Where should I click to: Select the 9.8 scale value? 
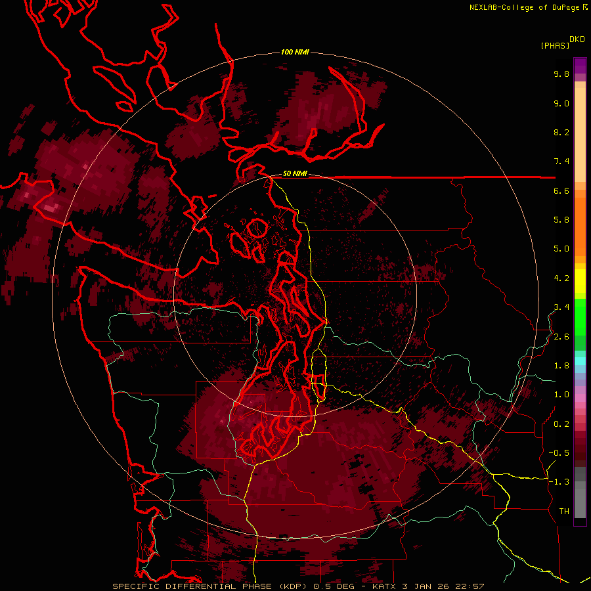point(561,74)
